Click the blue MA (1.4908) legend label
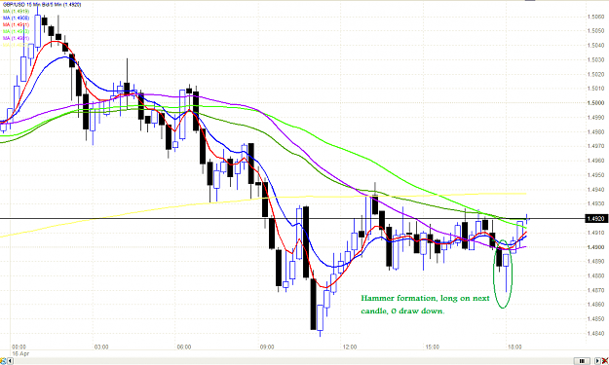 pyautogui.click(x=16, y=18)
